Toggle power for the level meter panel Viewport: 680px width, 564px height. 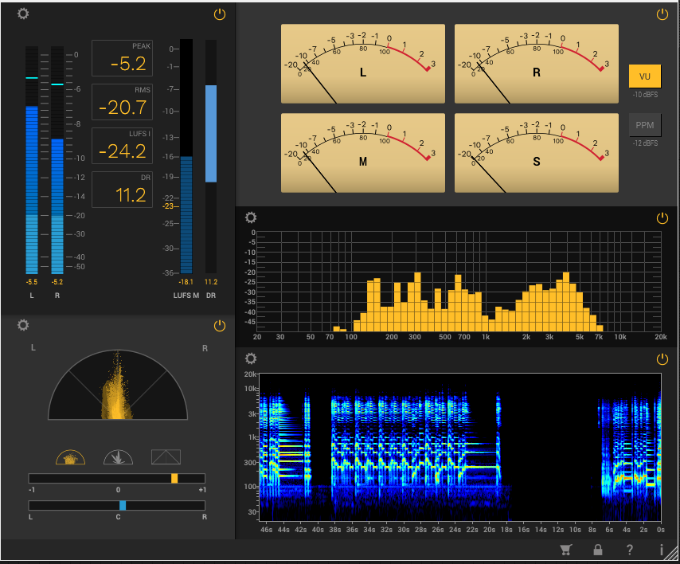[x=220, y=14]
